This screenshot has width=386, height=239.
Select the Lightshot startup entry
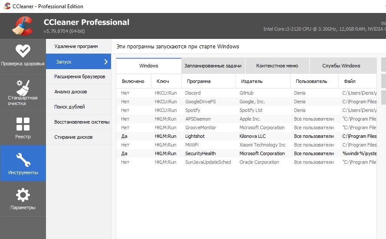(x=246, y=136)
